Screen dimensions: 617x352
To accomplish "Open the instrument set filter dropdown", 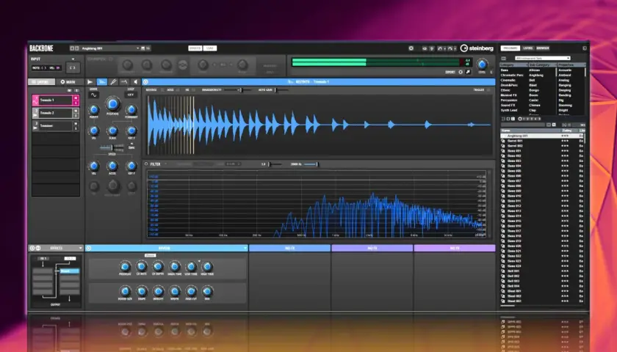I will (543, 58).
